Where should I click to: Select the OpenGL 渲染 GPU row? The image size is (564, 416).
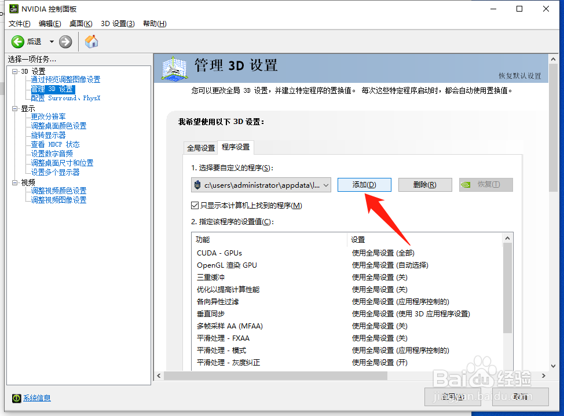(347, 265)
